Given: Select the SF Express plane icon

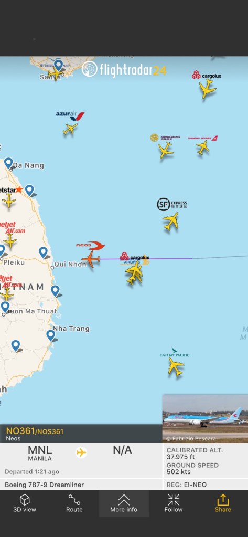Looking at the screenshot, I should pos(170,221).
